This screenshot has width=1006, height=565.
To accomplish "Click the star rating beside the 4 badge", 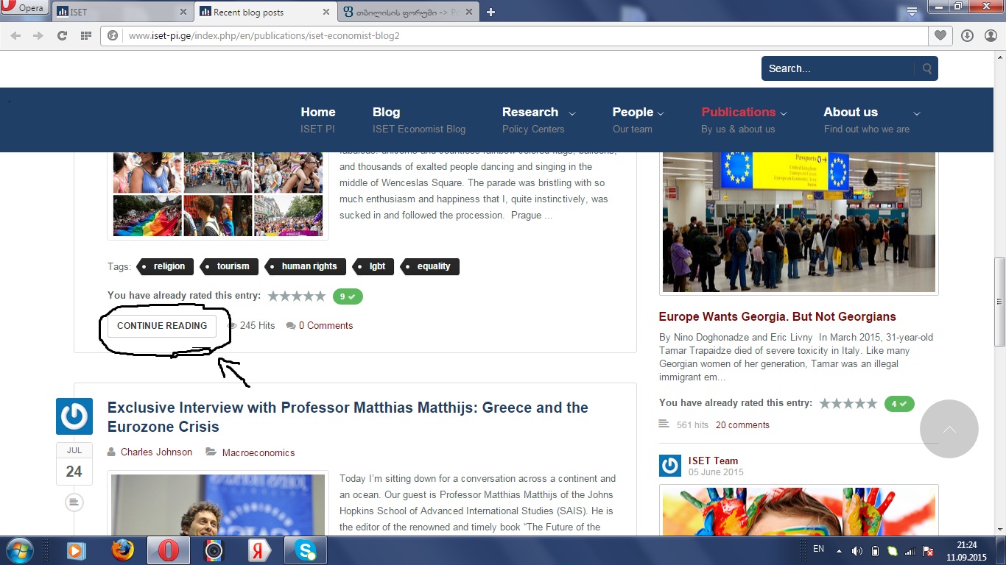I will 848,403.
